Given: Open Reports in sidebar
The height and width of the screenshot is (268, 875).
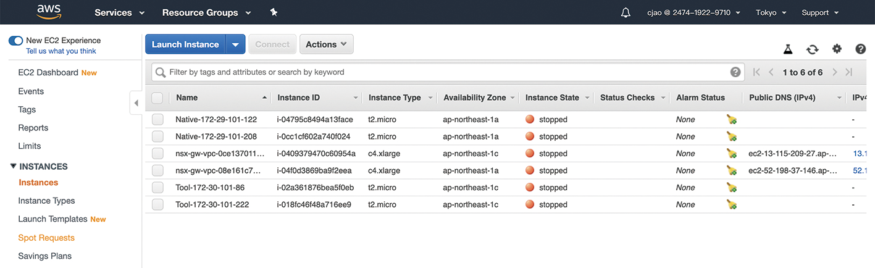Looking at the screenshot, I should [x=33, y=128].
